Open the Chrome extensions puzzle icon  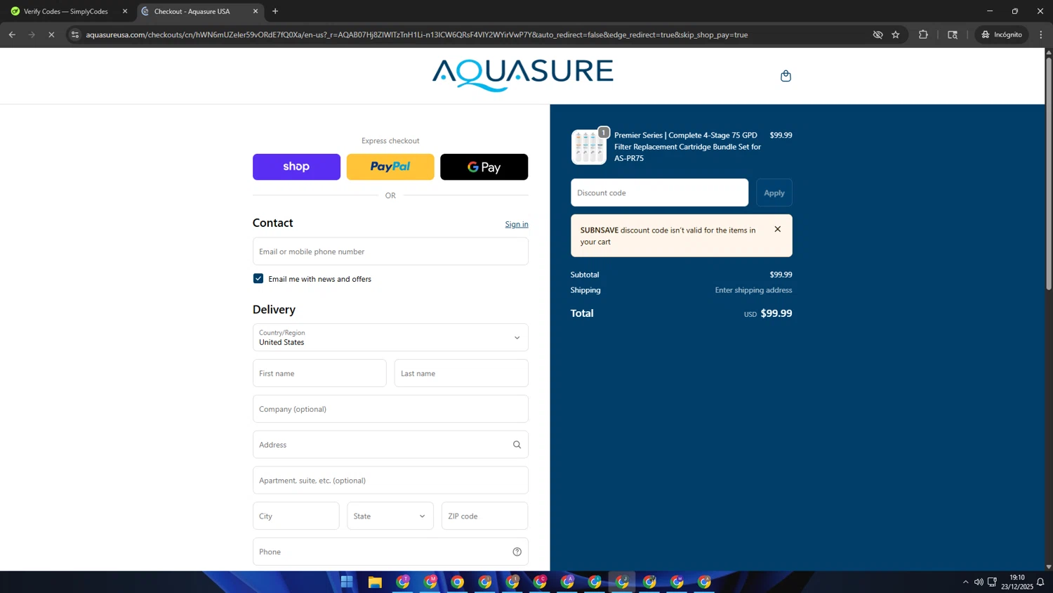click(923, 34)
